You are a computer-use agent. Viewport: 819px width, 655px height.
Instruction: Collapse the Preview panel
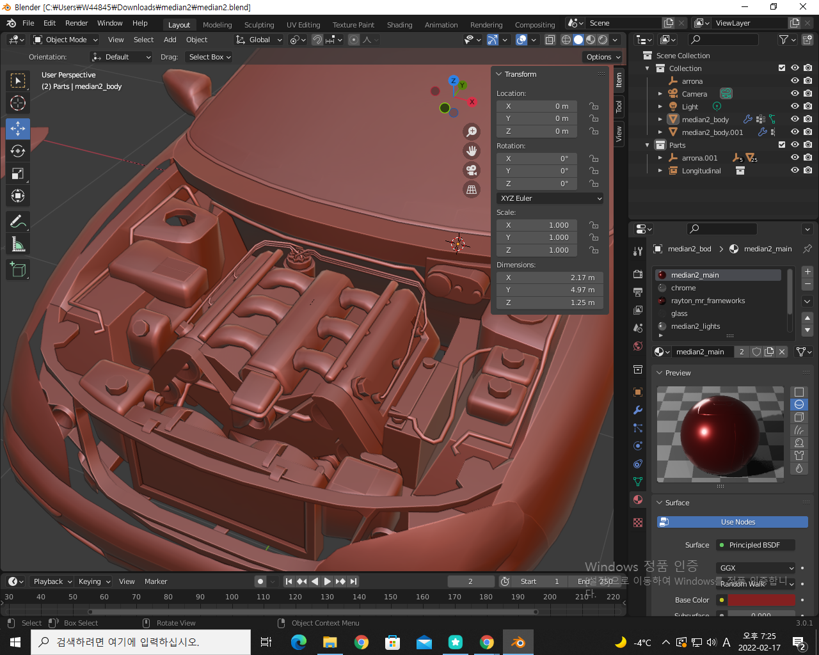(x=660, y=373)
